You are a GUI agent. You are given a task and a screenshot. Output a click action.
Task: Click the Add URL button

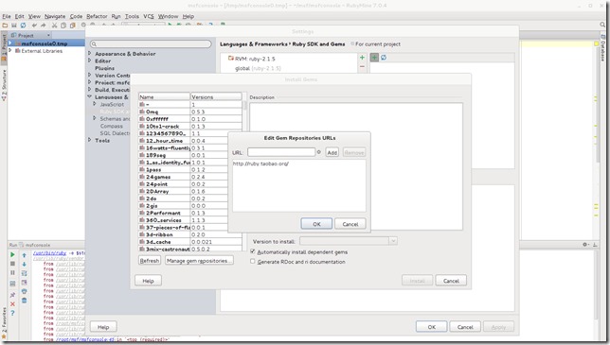pos(332,152)
